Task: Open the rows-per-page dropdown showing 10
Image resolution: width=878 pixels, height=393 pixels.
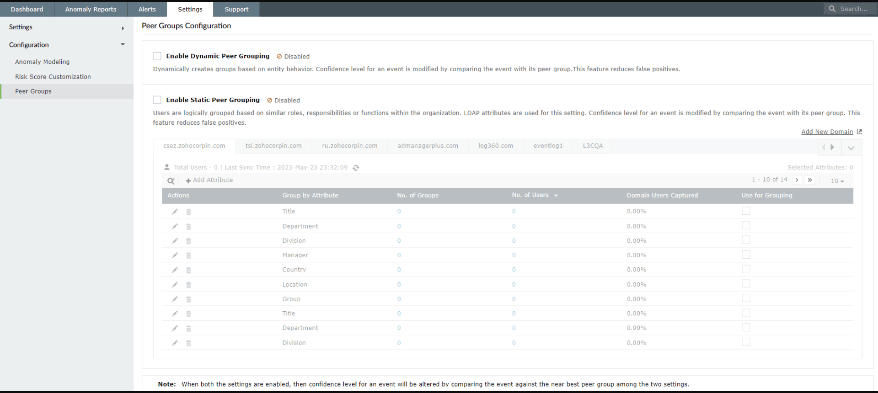Action: tap(837, 181)
